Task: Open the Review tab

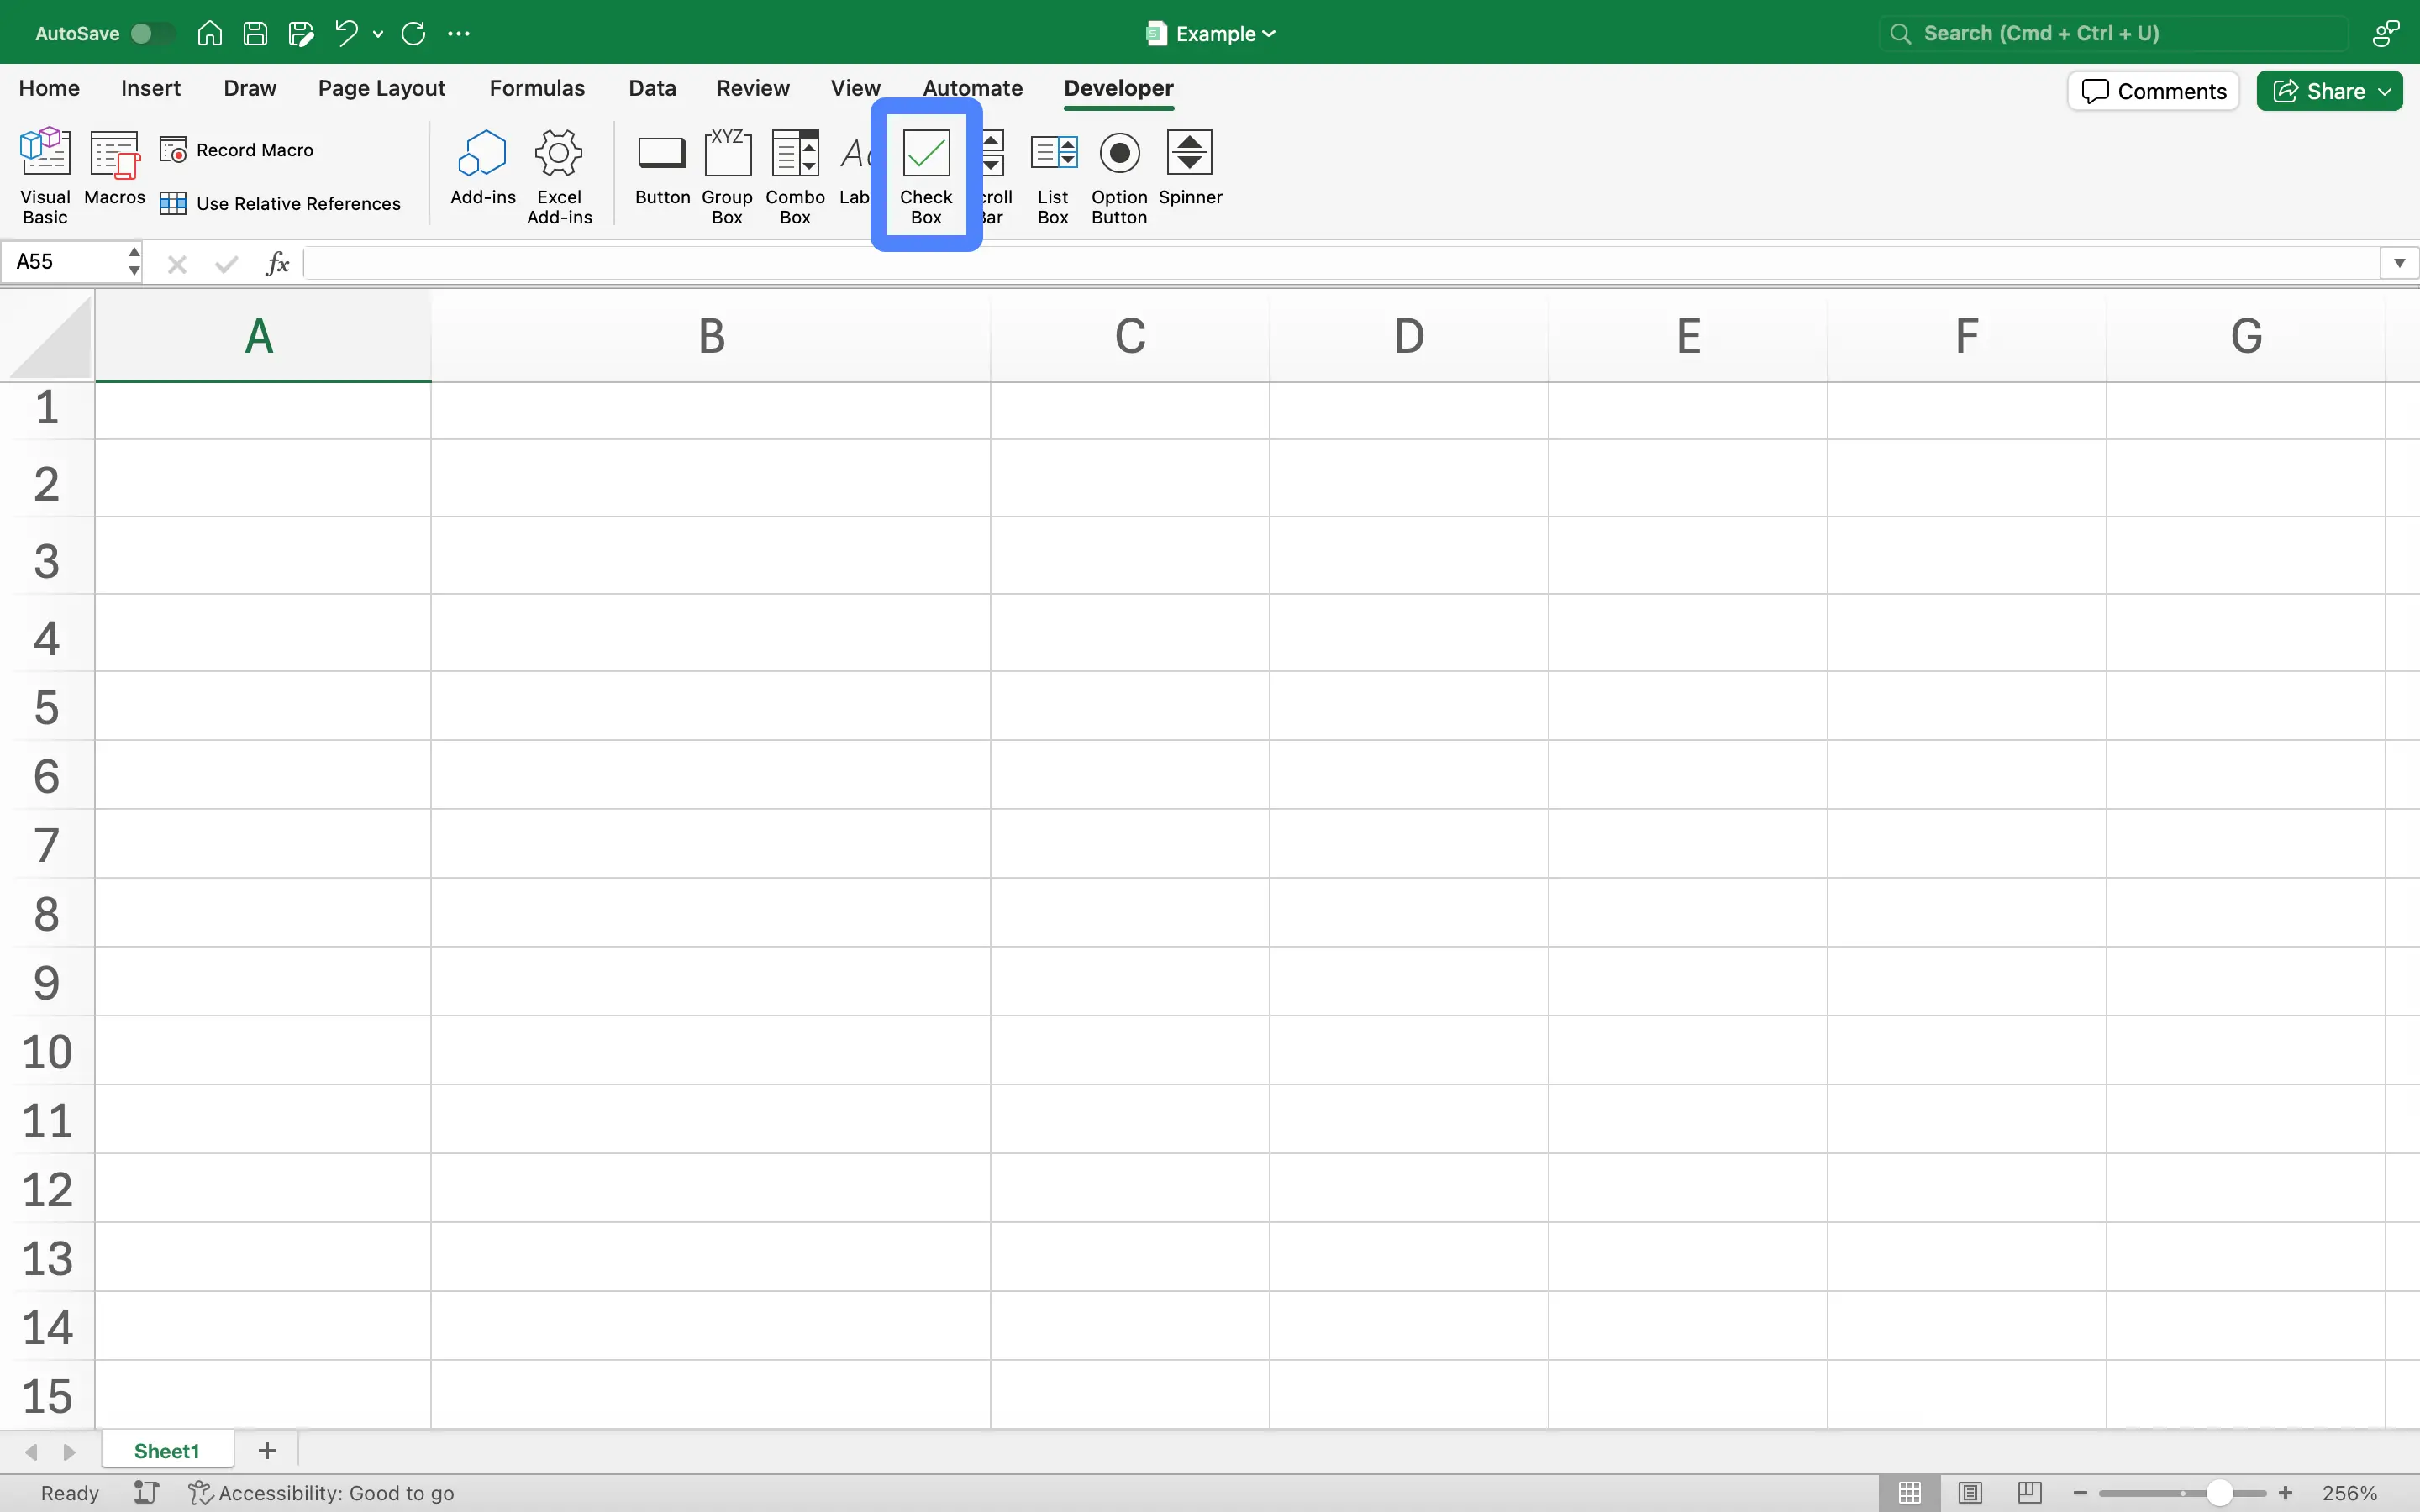Action: [753, 88]
